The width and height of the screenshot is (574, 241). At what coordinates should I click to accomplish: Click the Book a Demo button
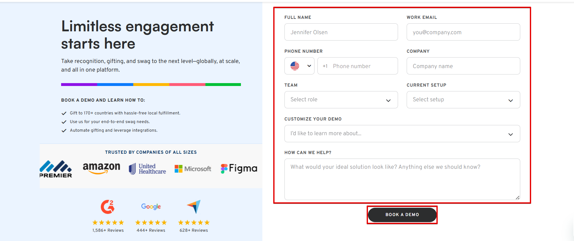[x=402, y=215]
